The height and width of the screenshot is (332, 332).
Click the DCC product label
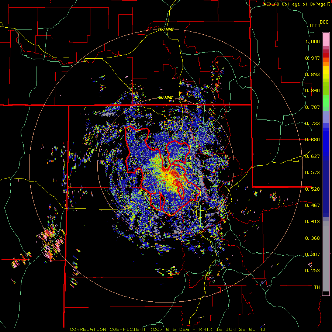point(324,22)
